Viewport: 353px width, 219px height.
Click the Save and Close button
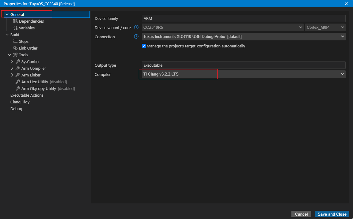332,214
